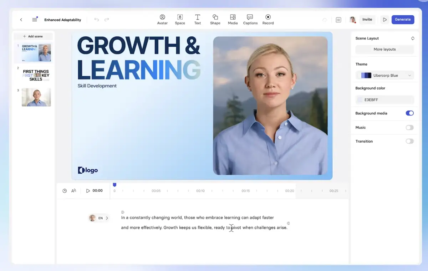This screenshot has height=271, width=428.
Task: Turn on the Transition toggle
Action: click(409, 141)
